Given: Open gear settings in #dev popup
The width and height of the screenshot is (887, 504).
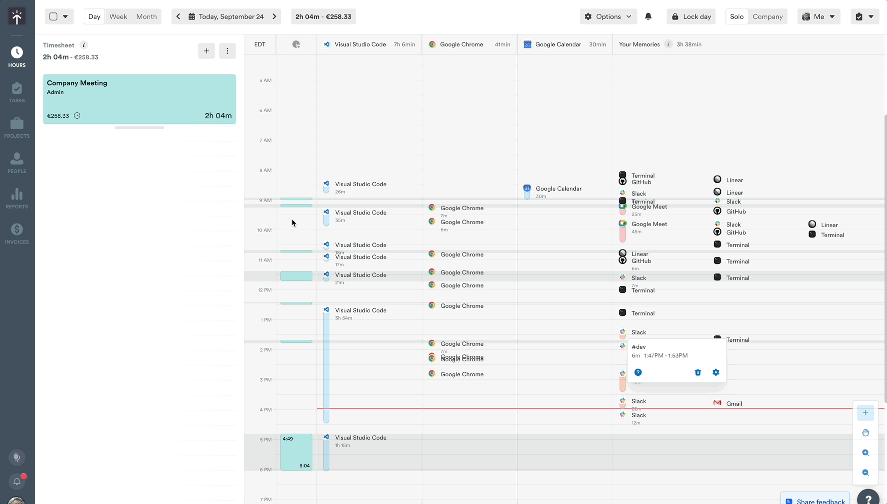Looking at the screenshot, I should point(716,372).
